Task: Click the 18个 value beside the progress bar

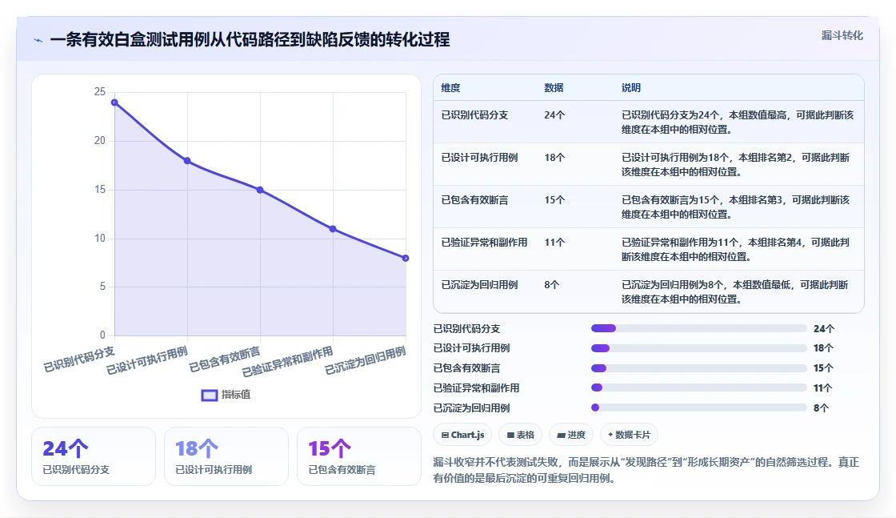Action: click(x=823, y=348)
